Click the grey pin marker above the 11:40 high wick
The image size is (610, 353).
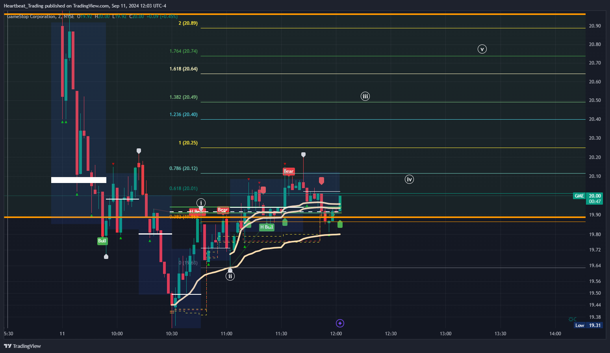(x=303, y=155)
